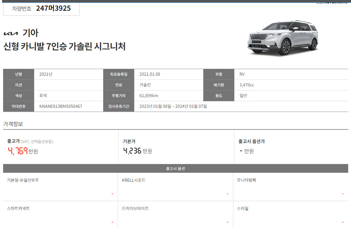Click the 연료 header cell
This screenshot has height=227, width=351.
click(119, 85)
